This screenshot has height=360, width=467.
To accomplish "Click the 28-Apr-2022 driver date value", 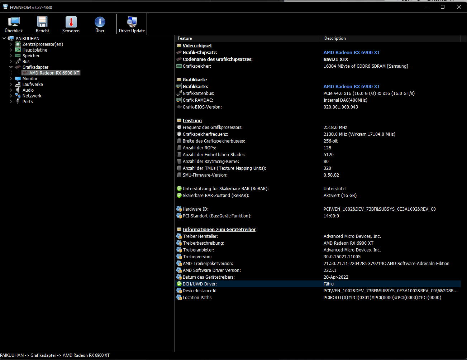I will tap(336, 277).
